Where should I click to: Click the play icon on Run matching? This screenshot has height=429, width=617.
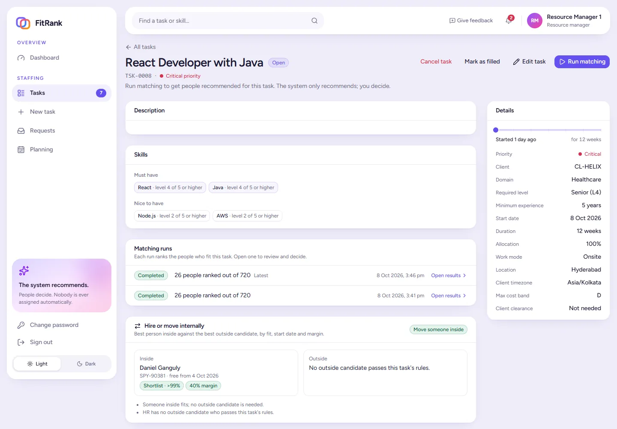coord(562,62)
